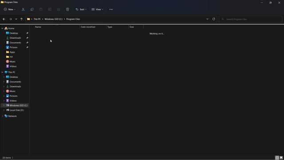Collapse the Home section chevron
Screen dimensions: 284x160
point(2,28)
